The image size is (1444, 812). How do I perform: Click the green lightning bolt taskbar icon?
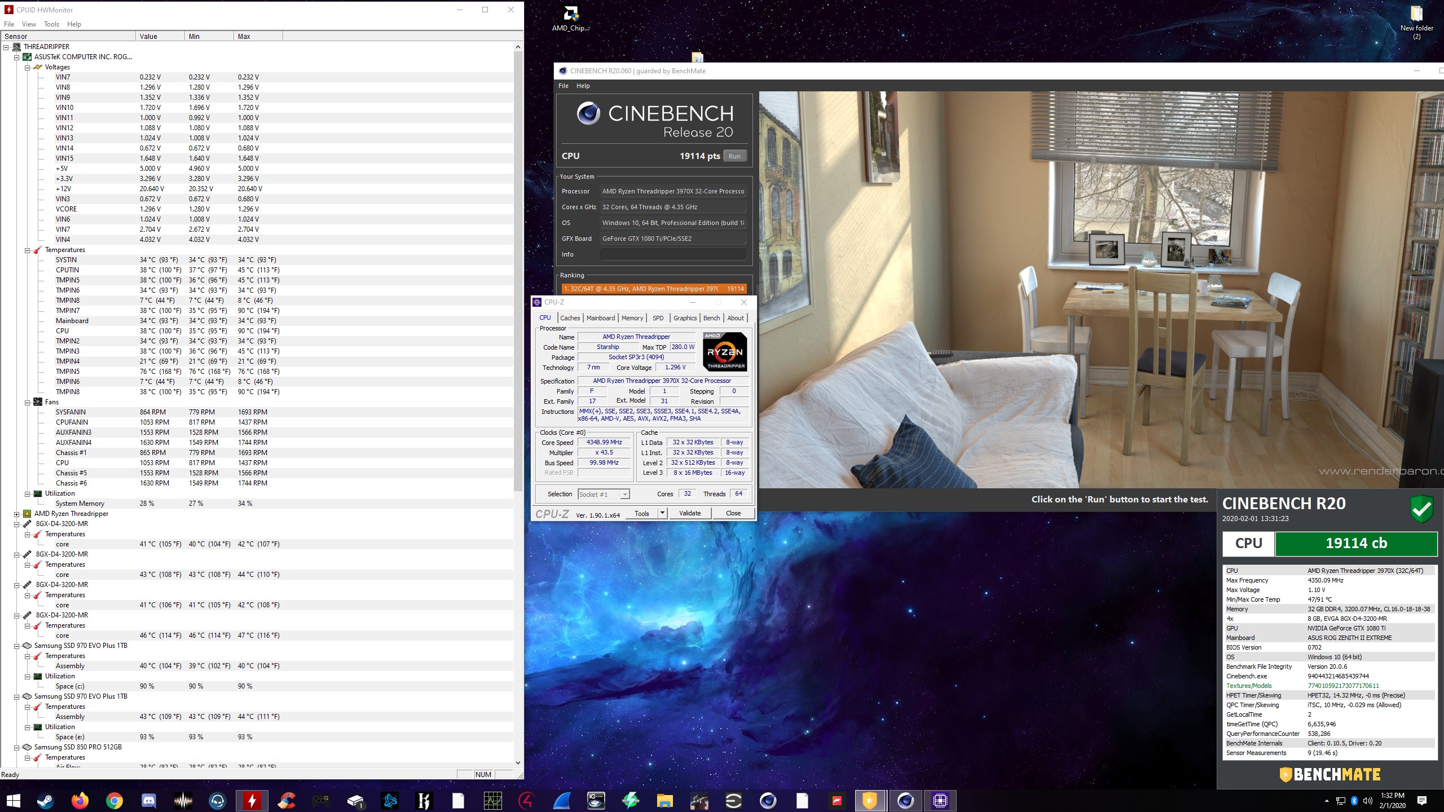631,800
